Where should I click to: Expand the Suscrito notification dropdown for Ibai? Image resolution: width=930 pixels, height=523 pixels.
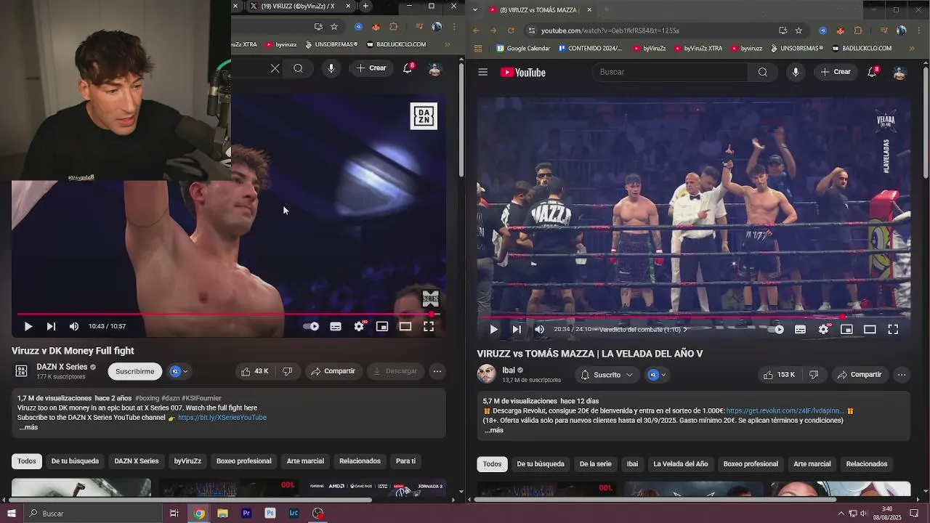pos(606,375)
